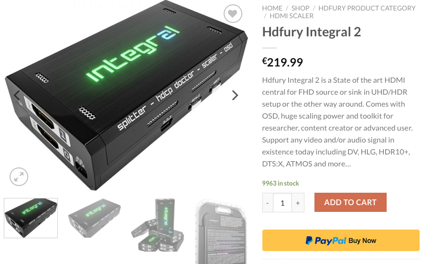The width and height of the screenshot is (422, 264).
Task: Show the next product image with right arrow
Action: coord(235,95)
